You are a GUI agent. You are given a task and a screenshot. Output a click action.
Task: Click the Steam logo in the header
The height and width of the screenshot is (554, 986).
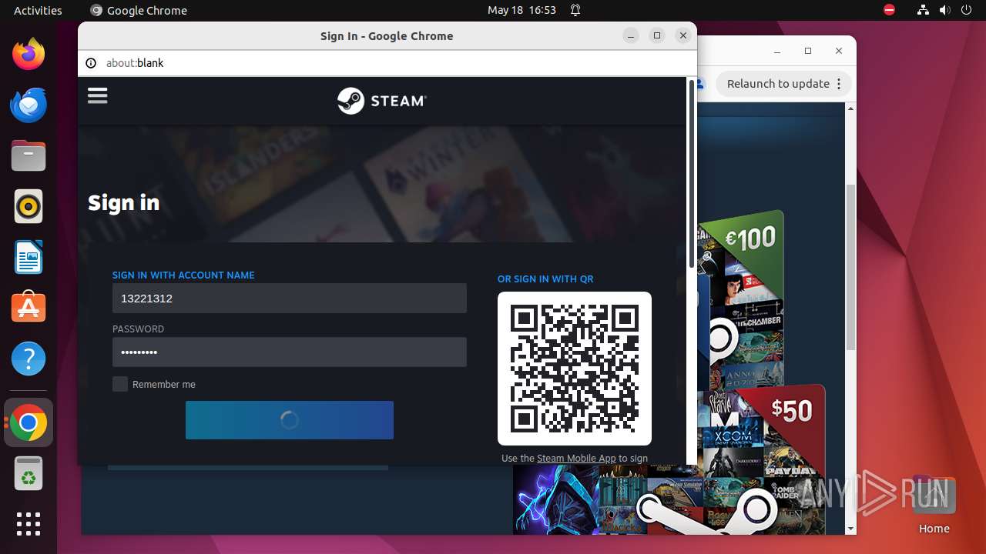(x=381, y=101)
